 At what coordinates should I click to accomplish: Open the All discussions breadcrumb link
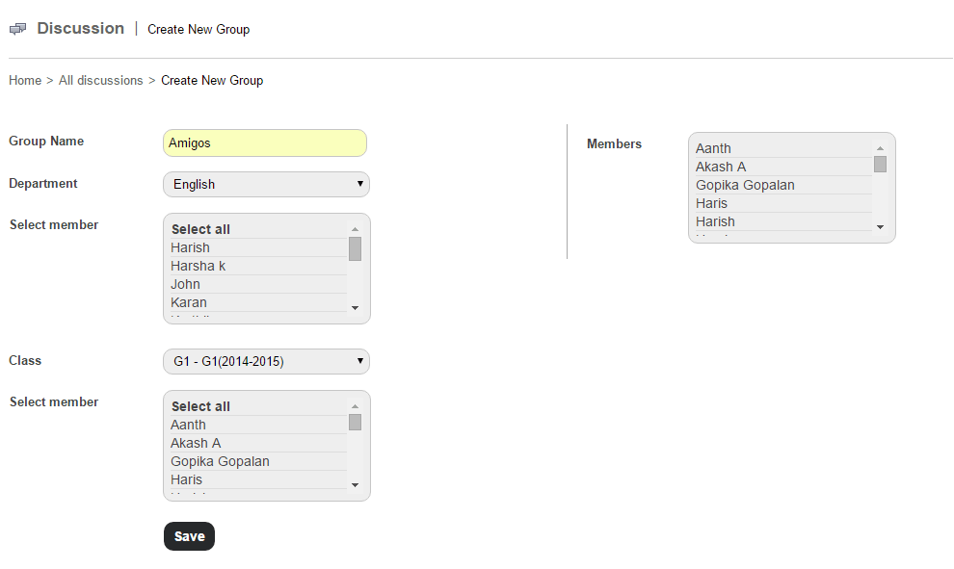(100, 80)
